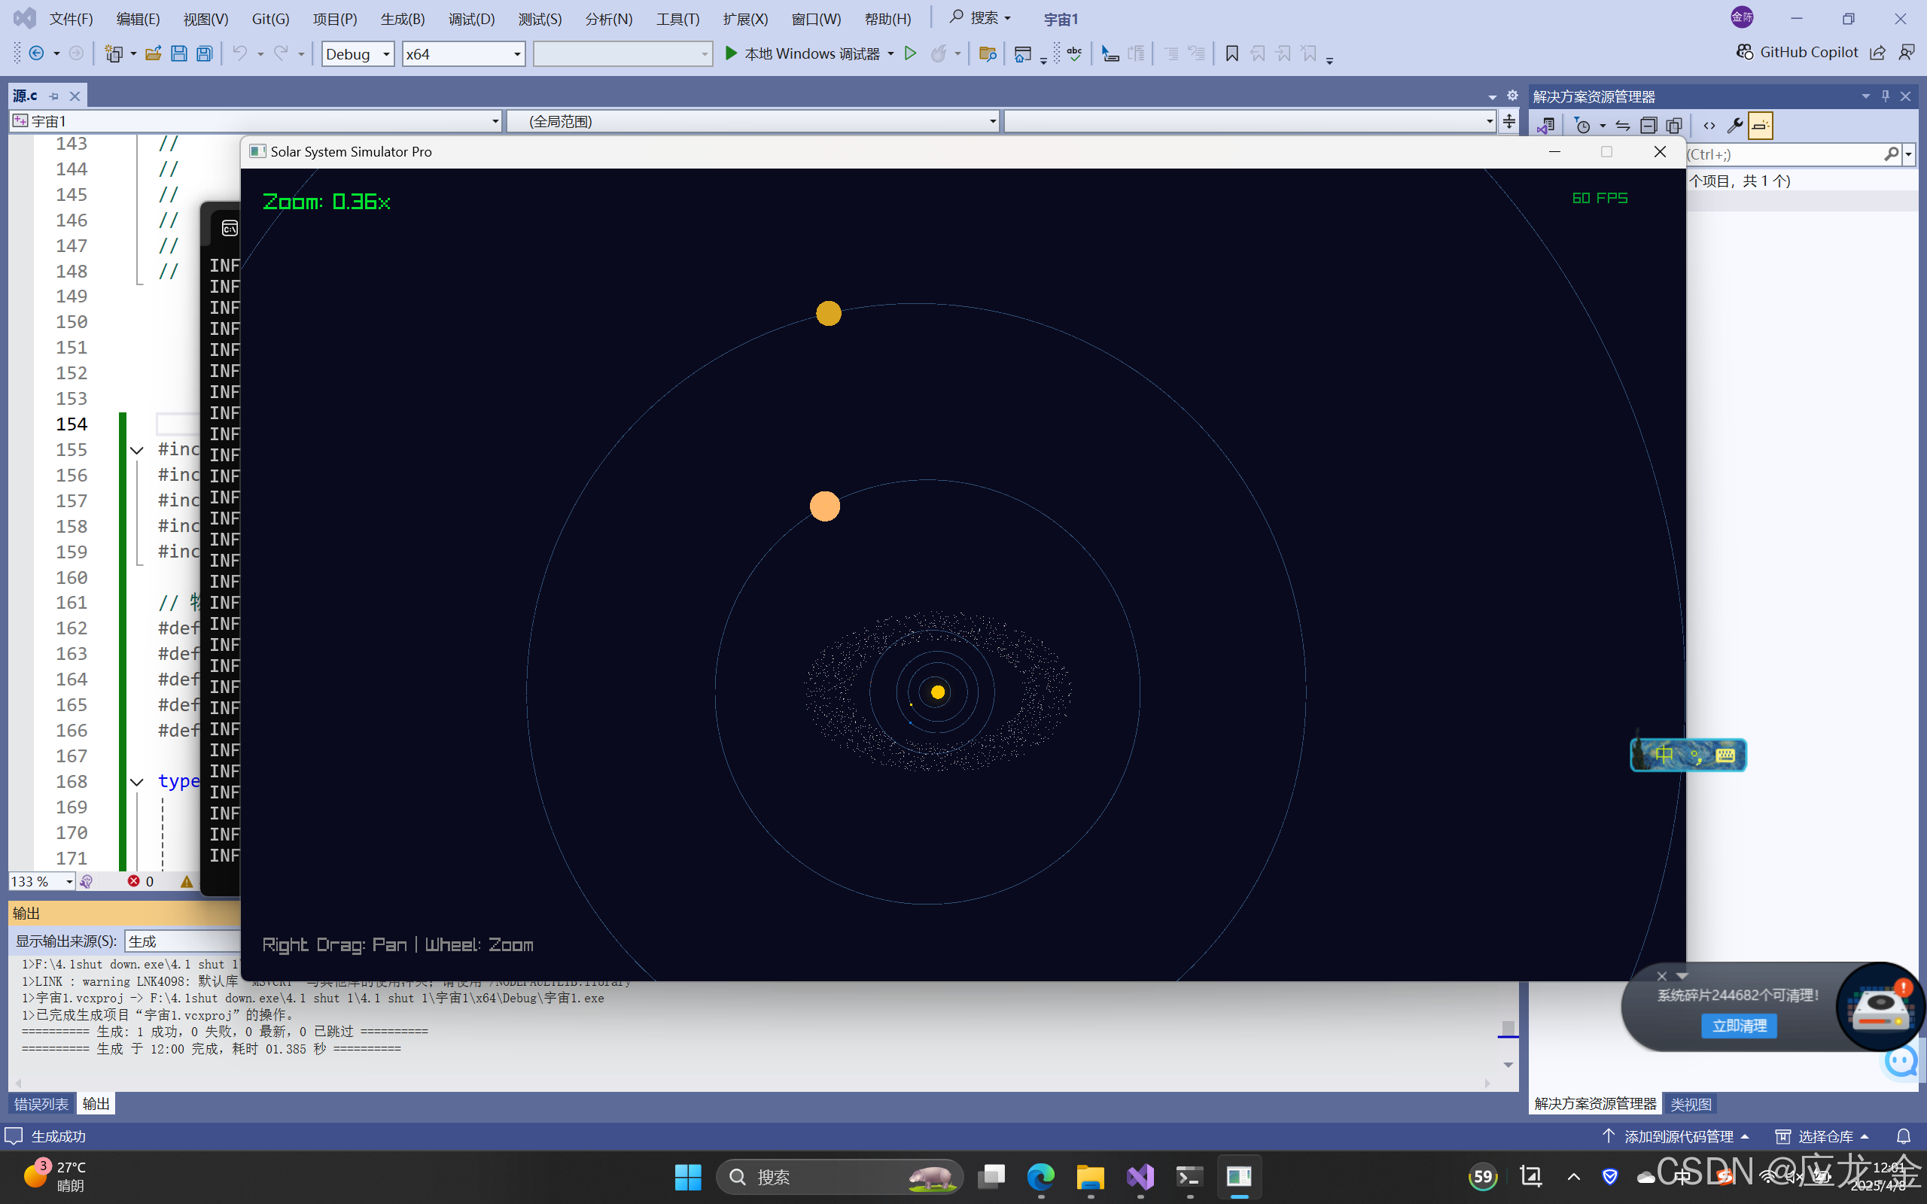Screen dimensions: 1927x1204
Task: Toggle pin on the 源.c tab
Action: [54, 96]
